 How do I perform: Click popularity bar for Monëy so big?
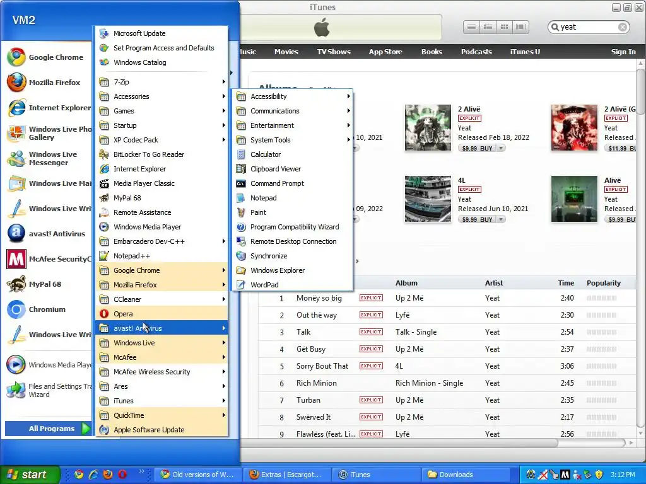point(601,298)
